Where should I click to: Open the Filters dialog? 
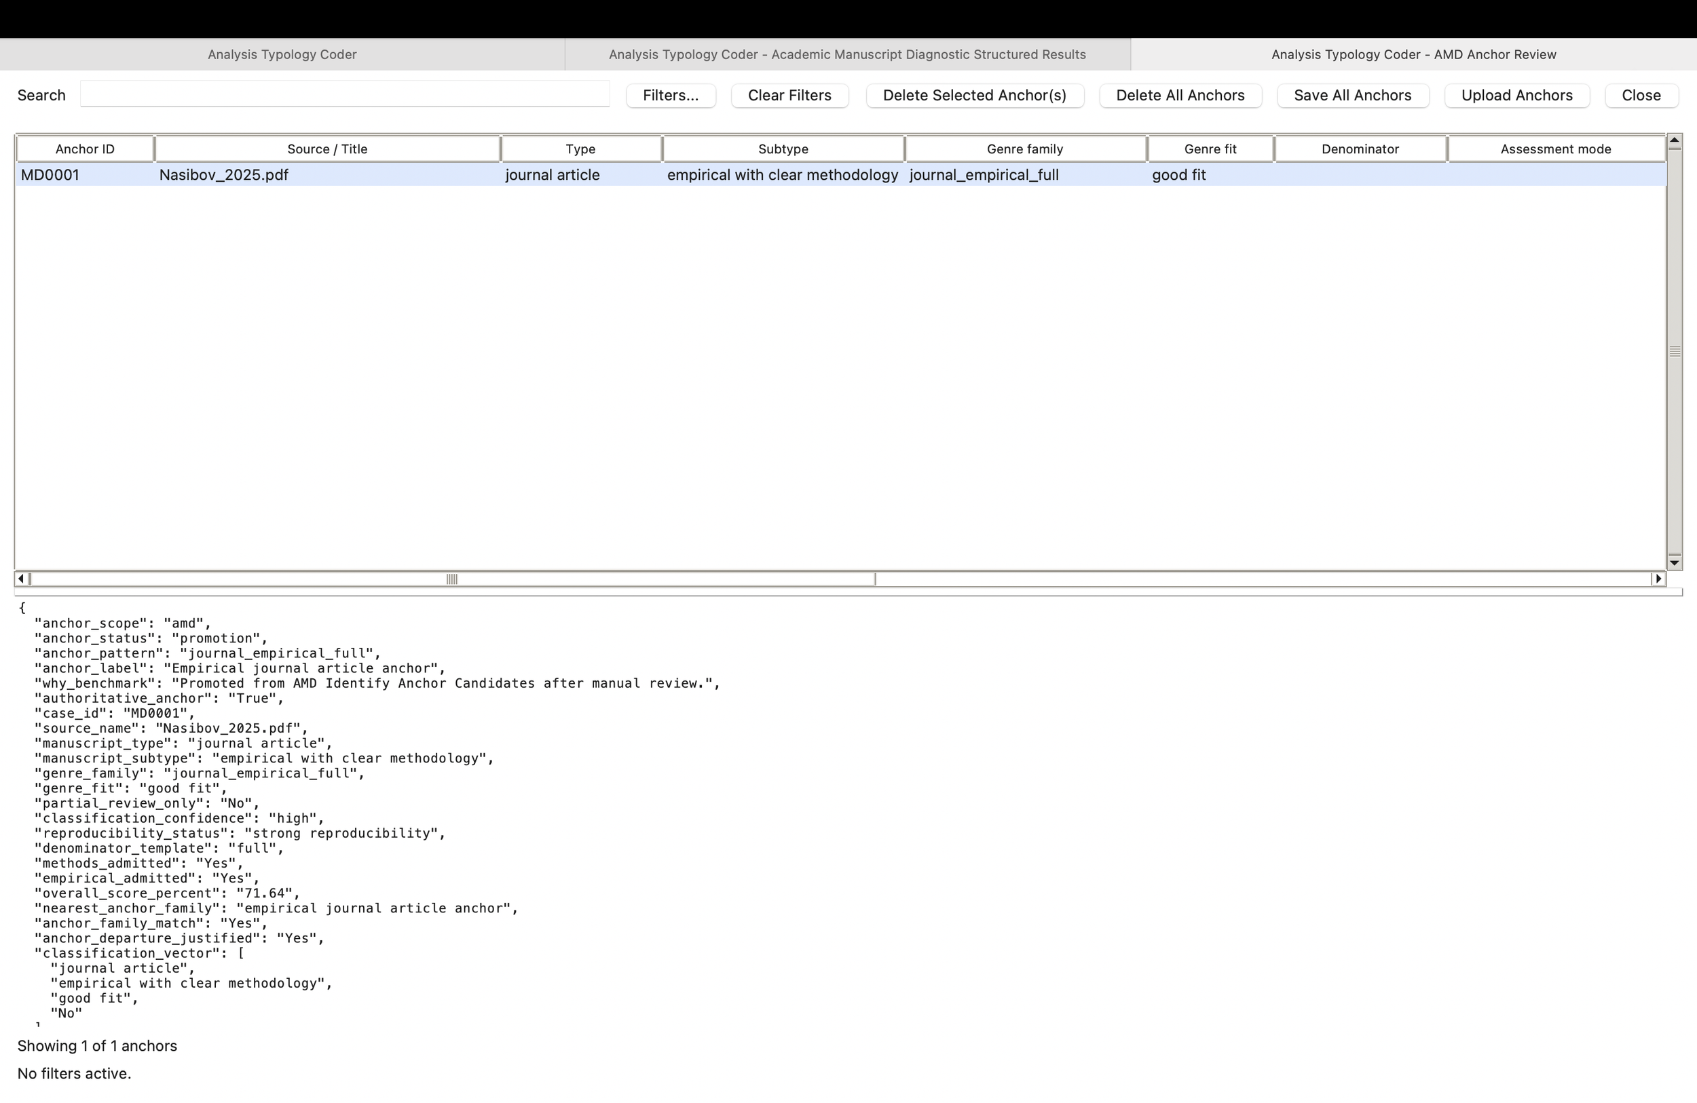[670, 95]
